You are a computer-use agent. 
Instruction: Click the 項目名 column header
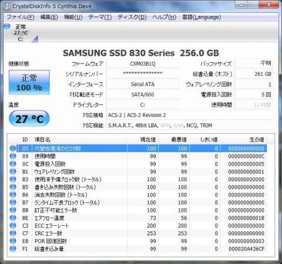tap(79, 140)
